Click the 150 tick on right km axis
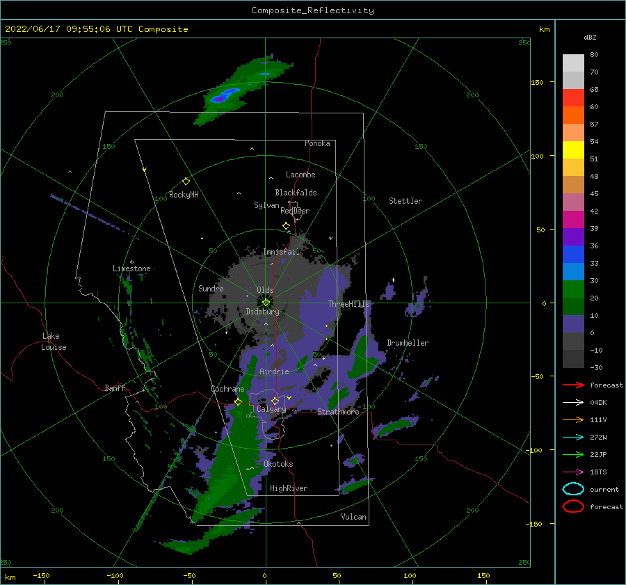The width and height of the screenshot is (626, 585). tap(537, 82)
